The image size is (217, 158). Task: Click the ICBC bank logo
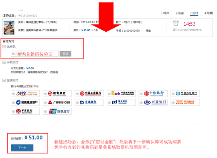91,93
